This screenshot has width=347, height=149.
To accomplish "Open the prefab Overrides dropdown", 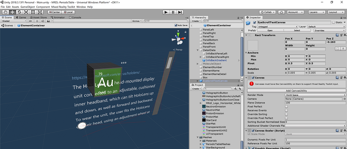I will coord(329,30).
